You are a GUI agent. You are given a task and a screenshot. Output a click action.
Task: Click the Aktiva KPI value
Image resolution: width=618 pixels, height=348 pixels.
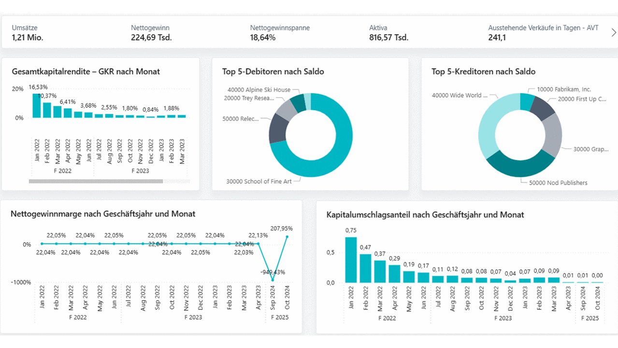(x=388, y=37)
